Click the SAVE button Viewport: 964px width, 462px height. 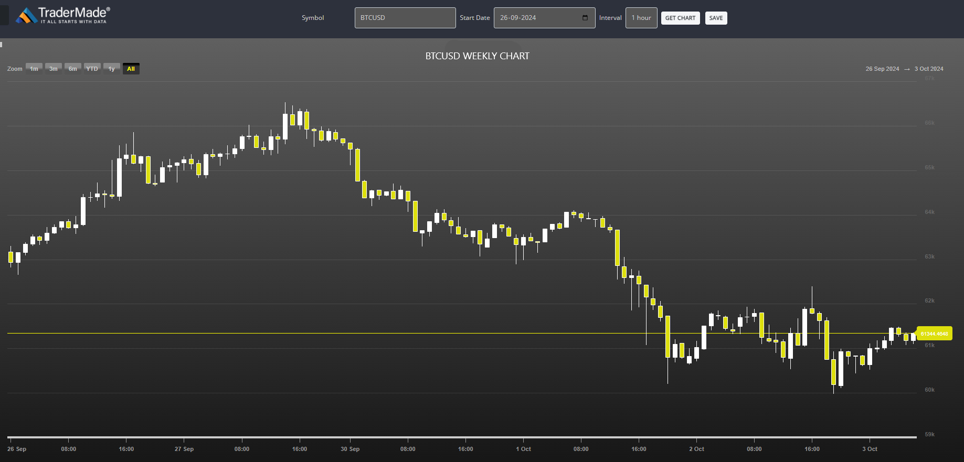pyautogui.click(x=716, y=18)
